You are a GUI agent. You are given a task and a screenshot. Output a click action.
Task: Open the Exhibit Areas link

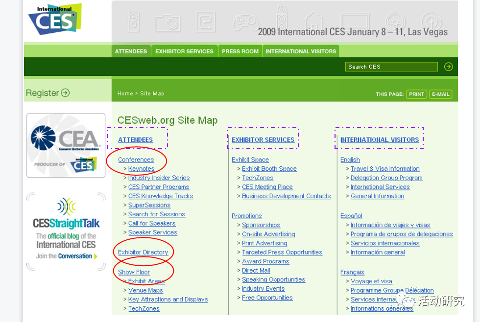click(146, 281)
